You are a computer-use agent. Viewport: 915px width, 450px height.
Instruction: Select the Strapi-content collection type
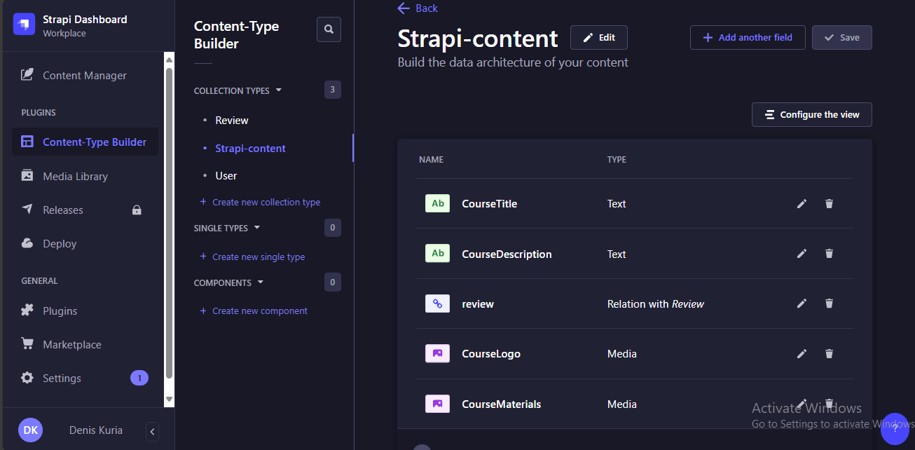[250, 149]
